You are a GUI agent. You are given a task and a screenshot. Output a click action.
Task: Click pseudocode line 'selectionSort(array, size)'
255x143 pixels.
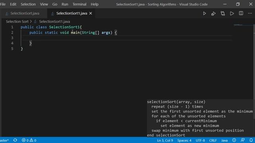coord(176,102)
